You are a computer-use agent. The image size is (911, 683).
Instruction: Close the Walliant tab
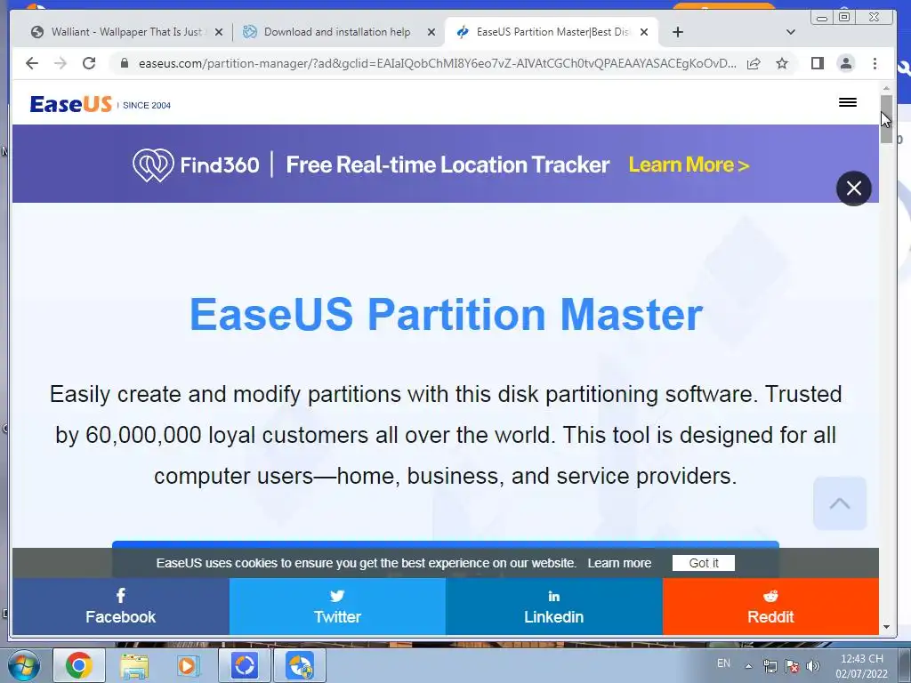click(x=219, y=33)
